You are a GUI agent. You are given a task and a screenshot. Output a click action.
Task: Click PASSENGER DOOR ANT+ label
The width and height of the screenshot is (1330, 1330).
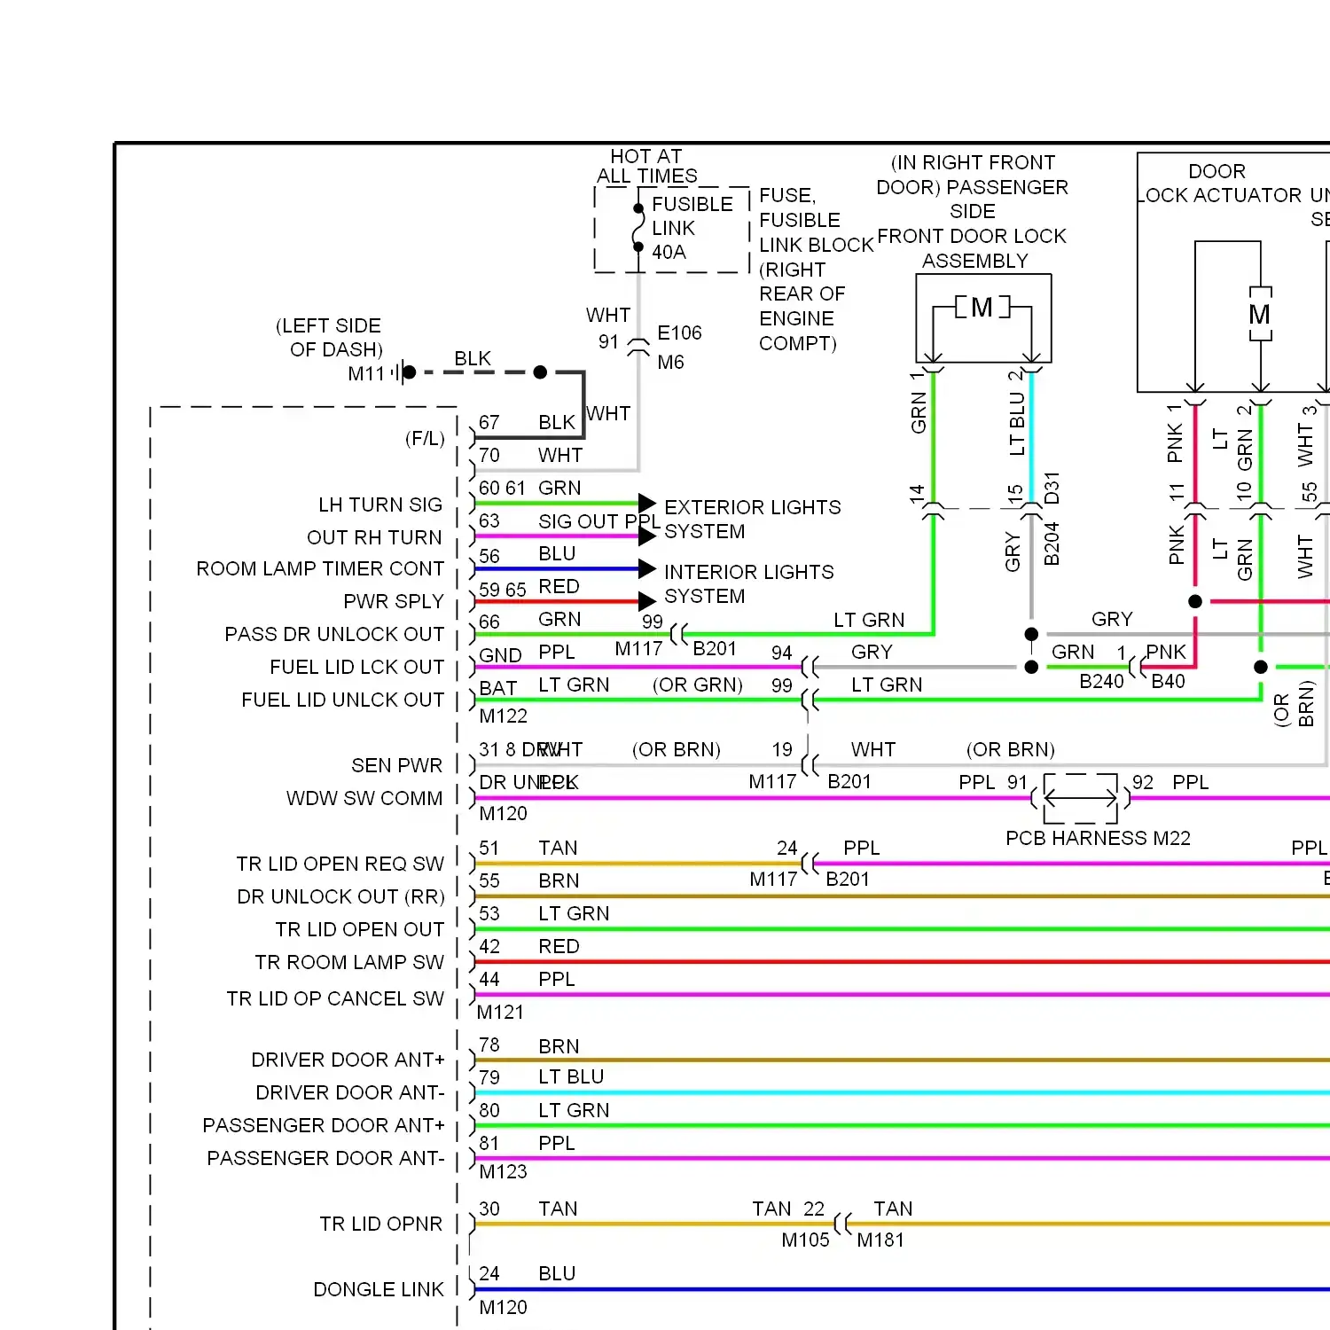pos(324,1125)
